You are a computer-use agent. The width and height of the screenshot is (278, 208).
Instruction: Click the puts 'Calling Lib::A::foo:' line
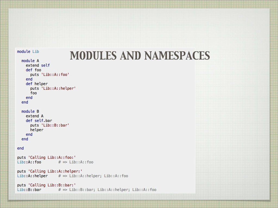pos(46,157)
